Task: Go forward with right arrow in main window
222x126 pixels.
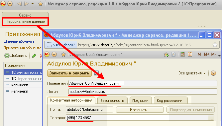Action: pos(27,4)
